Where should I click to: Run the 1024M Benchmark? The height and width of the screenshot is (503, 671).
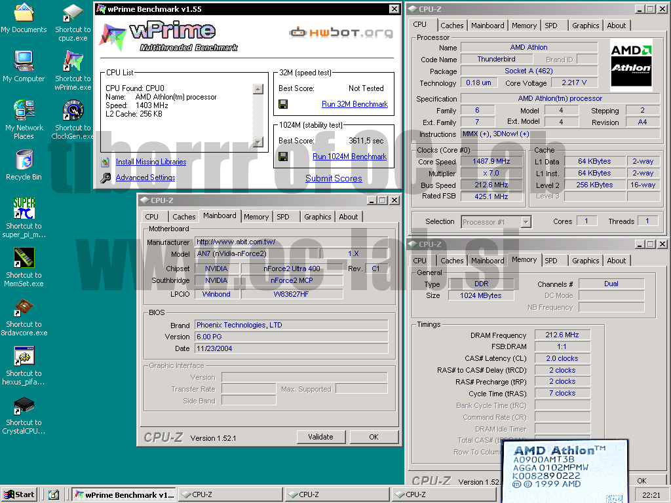350,157
